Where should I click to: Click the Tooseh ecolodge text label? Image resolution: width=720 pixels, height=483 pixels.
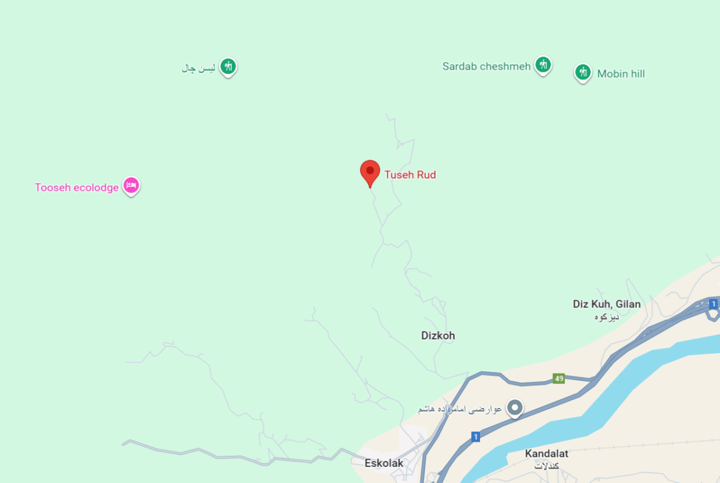(77, 187)
